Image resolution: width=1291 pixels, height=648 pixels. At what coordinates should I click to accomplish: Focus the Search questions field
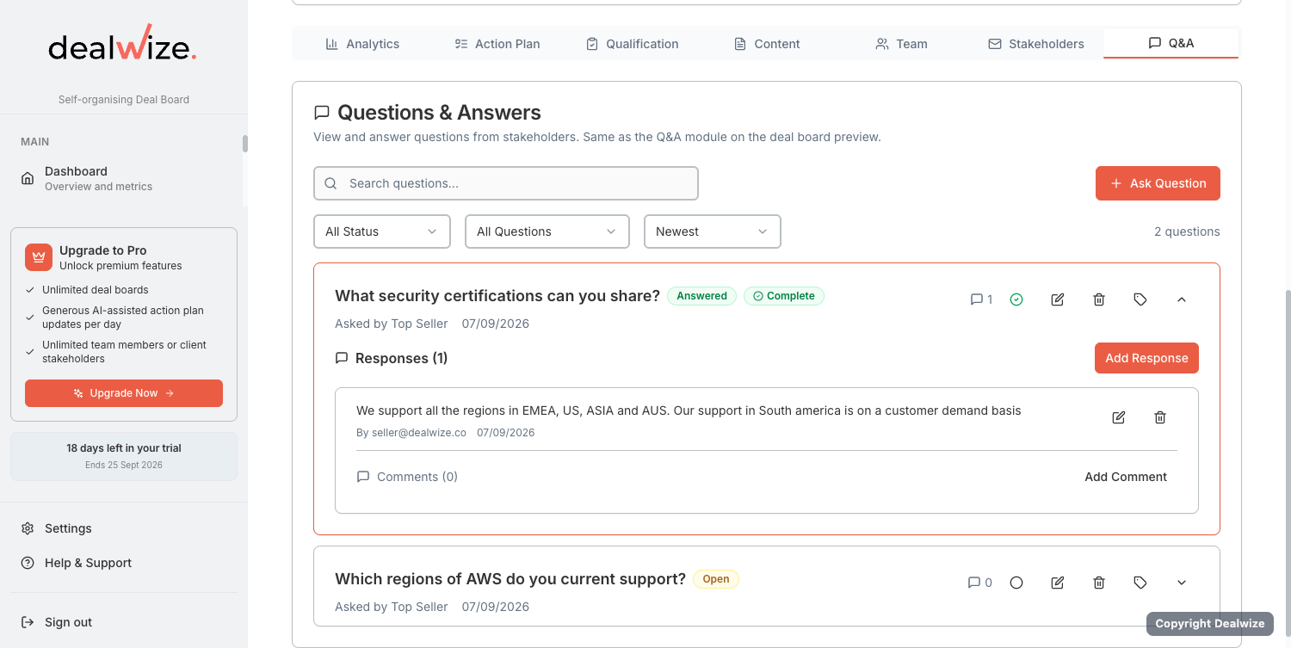[506, 183]
